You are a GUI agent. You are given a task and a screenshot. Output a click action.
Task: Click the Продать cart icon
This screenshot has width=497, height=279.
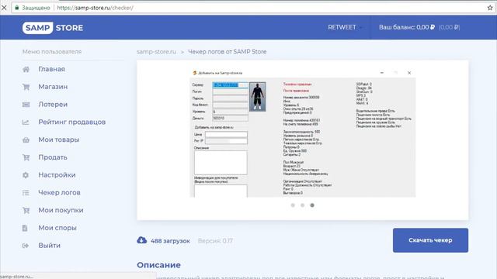tap(26, 157)
